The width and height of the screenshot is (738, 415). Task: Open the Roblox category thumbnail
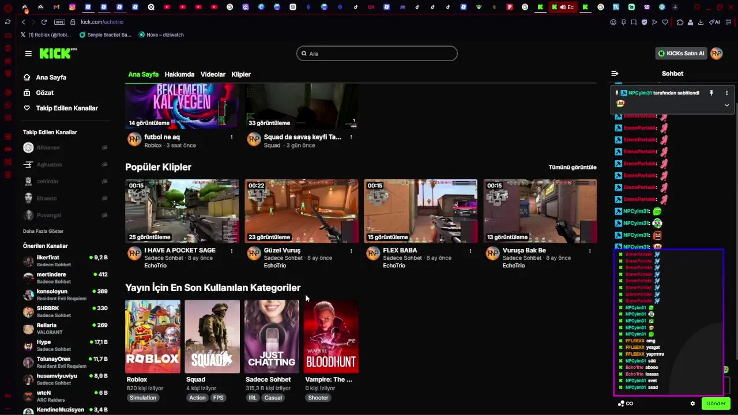[153, 337]
